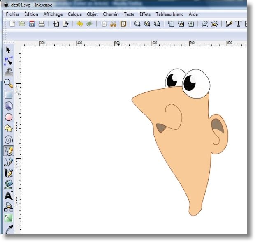Click the import icon
This screenshot has width=255, height=242.
(56, 24)
